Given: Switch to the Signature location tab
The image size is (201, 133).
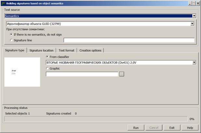Looking at the screenshot, I should pyautogui.click(x=41, y=50).
